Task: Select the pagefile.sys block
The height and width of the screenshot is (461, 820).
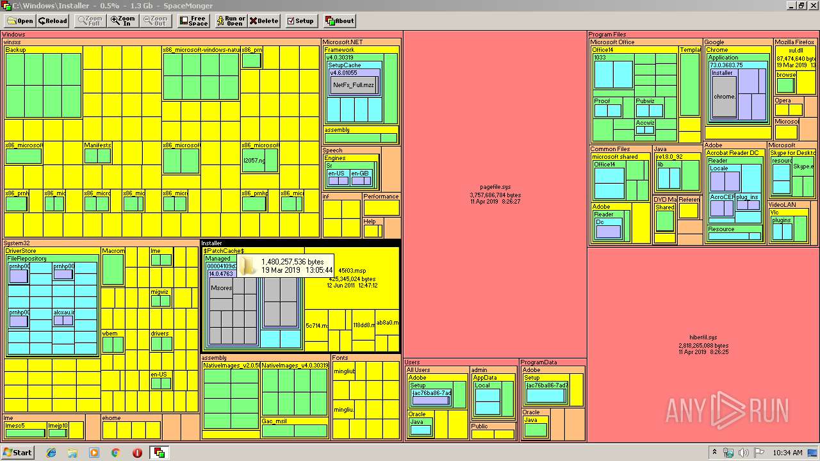Action: point(495,194)
